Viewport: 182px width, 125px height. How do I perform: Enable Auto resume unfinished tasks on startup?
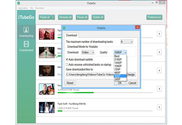[x=67, y=64]
